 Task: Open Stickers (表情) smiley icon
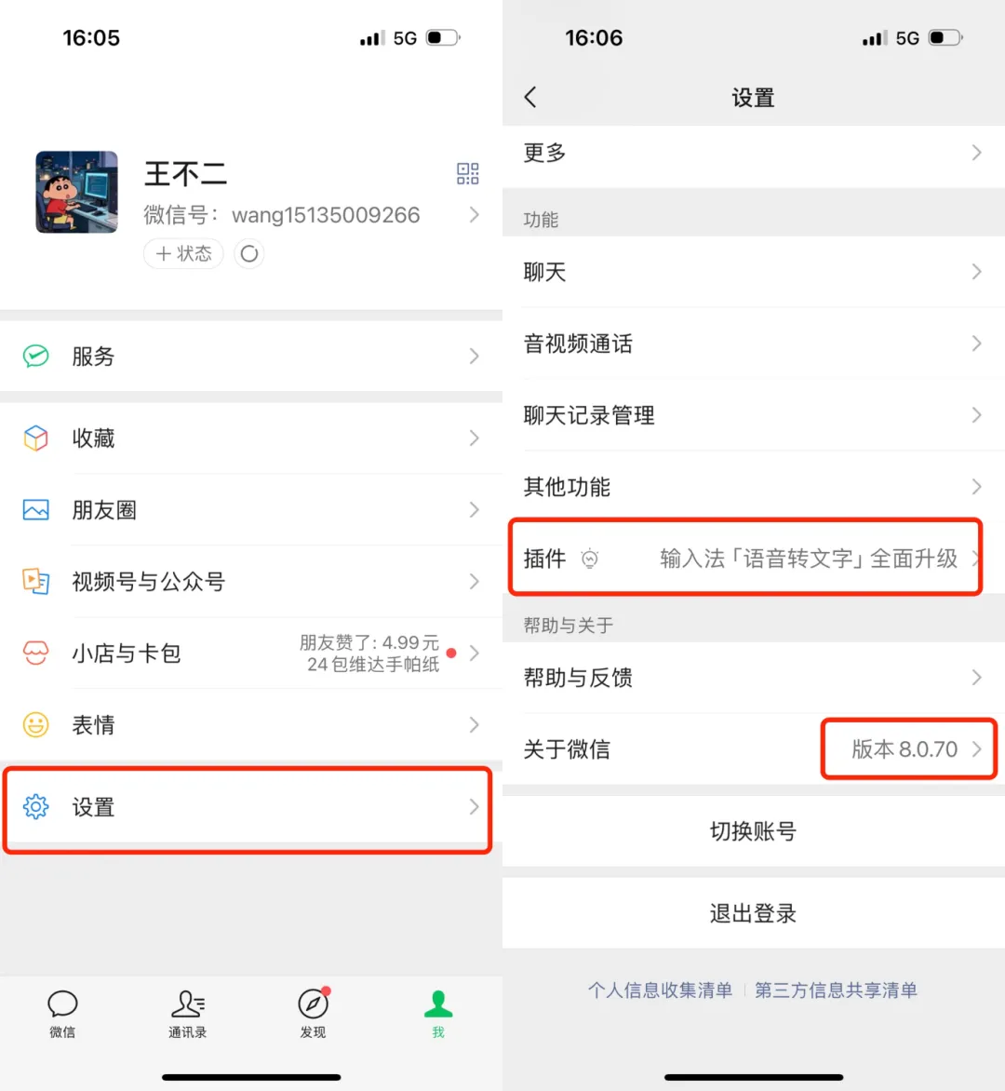point(35,724)
